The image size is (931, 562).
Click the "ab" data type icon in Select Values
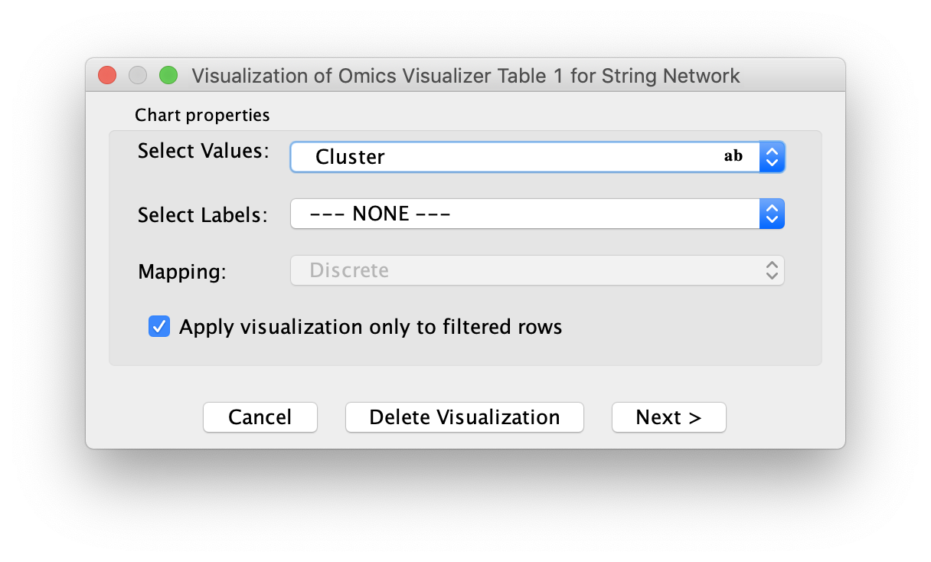point(733,156)
